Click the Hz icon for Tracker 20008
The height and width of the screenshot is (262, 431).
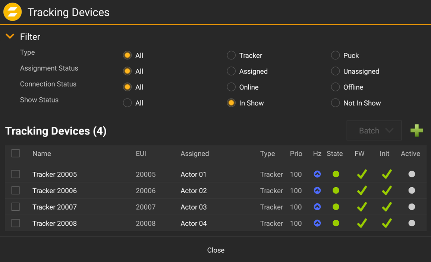tap(317, 223)
